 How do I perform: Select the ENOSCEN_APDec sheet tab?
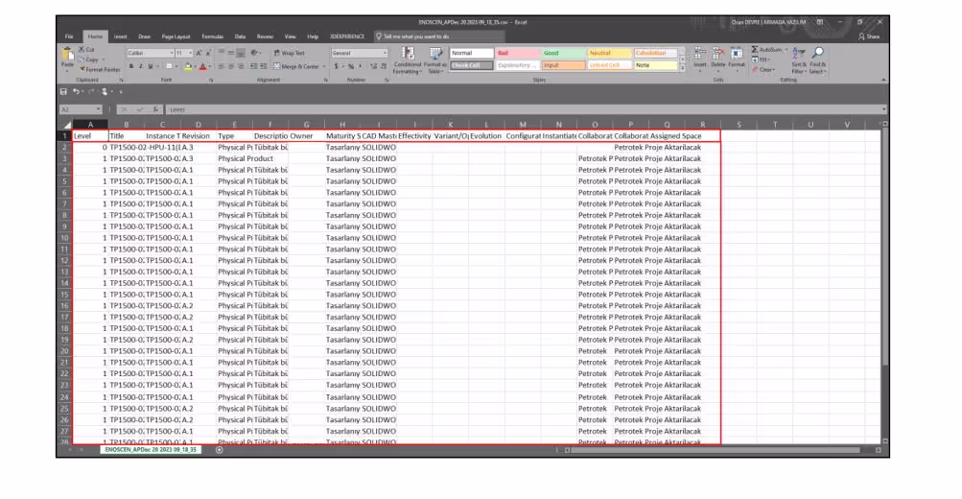pyautogui.click(x=151, y=450)
